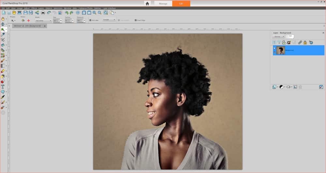Click the Background layer thumbnail
This screenshot has height=173, width=326.
[281, 50]
